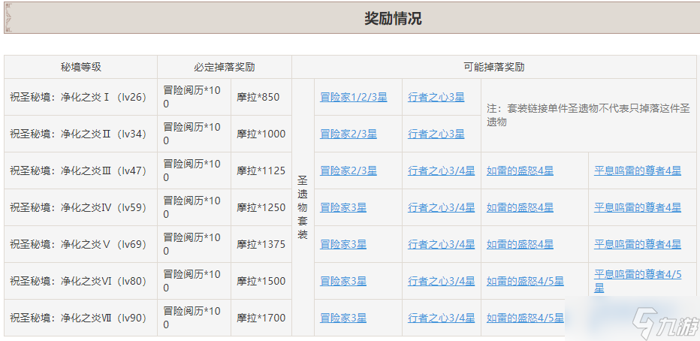
Task: Select the 祝圣秘境：净化之炎Ⅲ (lv47) cell
Action: click(x=81, y=170)
